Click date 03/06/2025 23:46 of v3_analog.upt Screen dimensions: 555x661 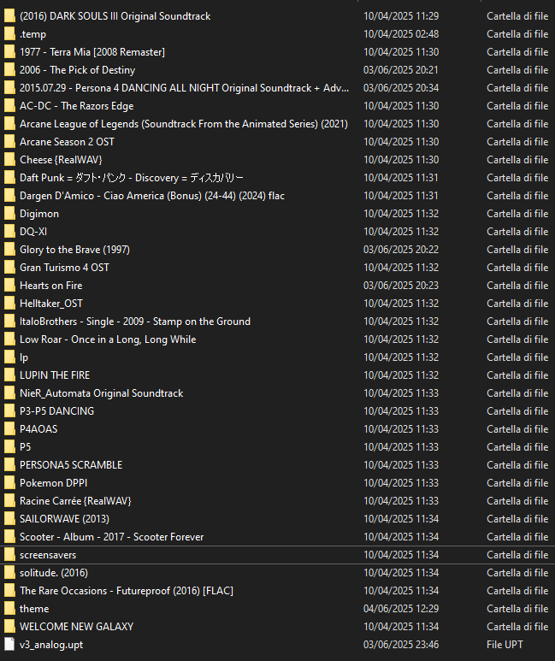[401, 645]
